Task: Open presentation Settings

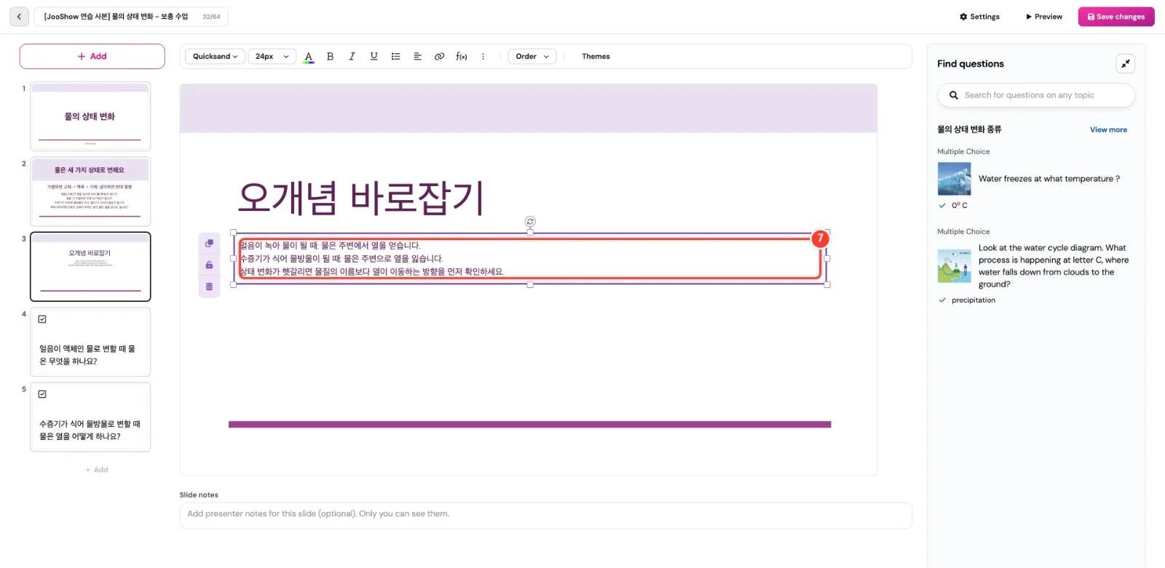Action: (x=979, y=17)
